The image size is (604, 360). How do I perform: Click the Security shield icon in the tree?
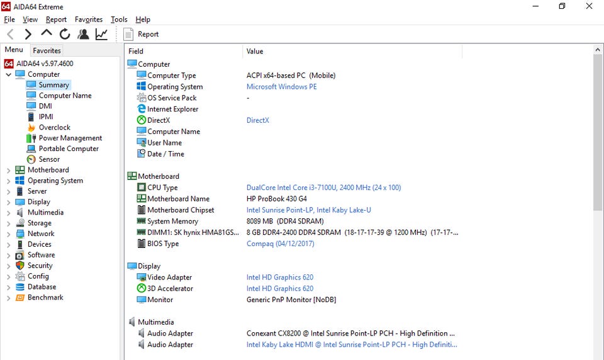pos(20,266)
